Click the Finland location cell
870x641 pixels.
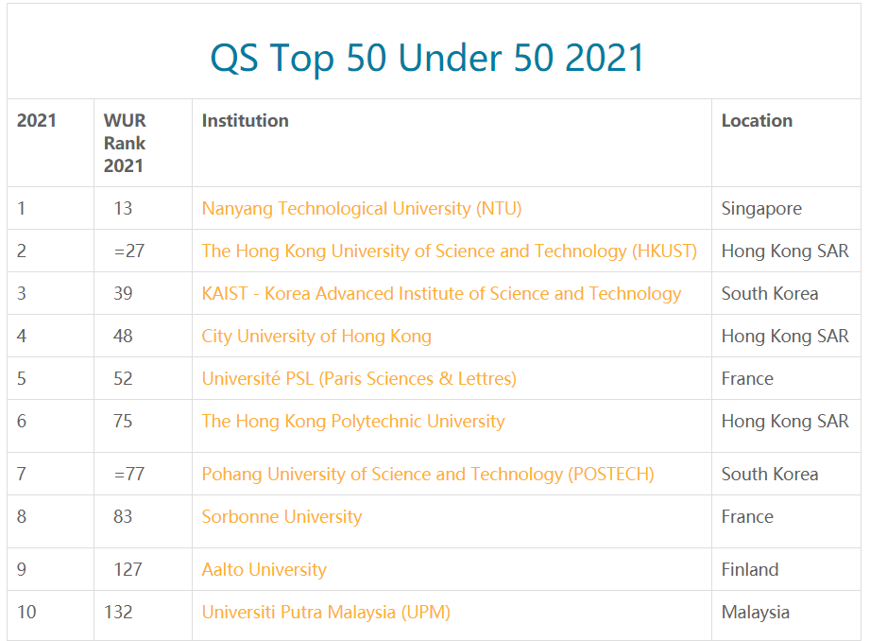(x=750, y=569)
